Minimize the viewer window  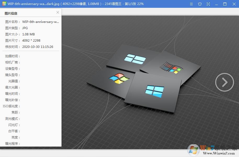pyautogui.click(x=216, y=4)
